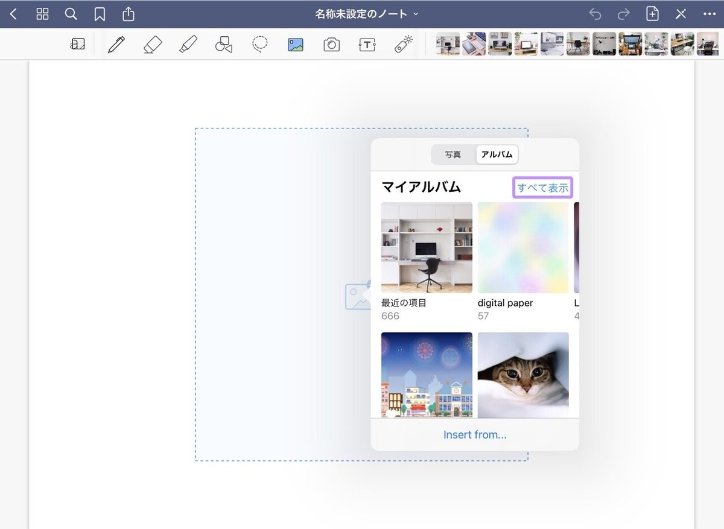The width and height of the screenshot is (724, 529).
Task: Redo the last action
Action: coord(623,14)
